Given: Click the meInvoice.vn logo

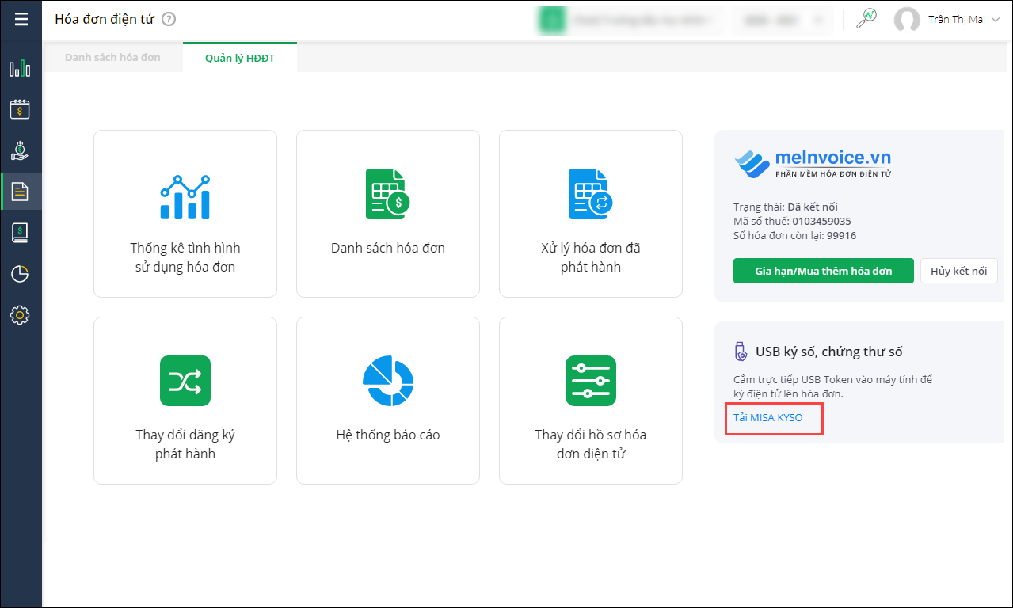Looking at the screenshot, I should click(x=813, y=164).
